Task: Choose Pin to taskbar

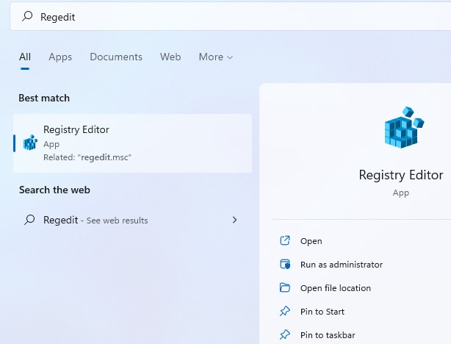Action: click(328, 335)
